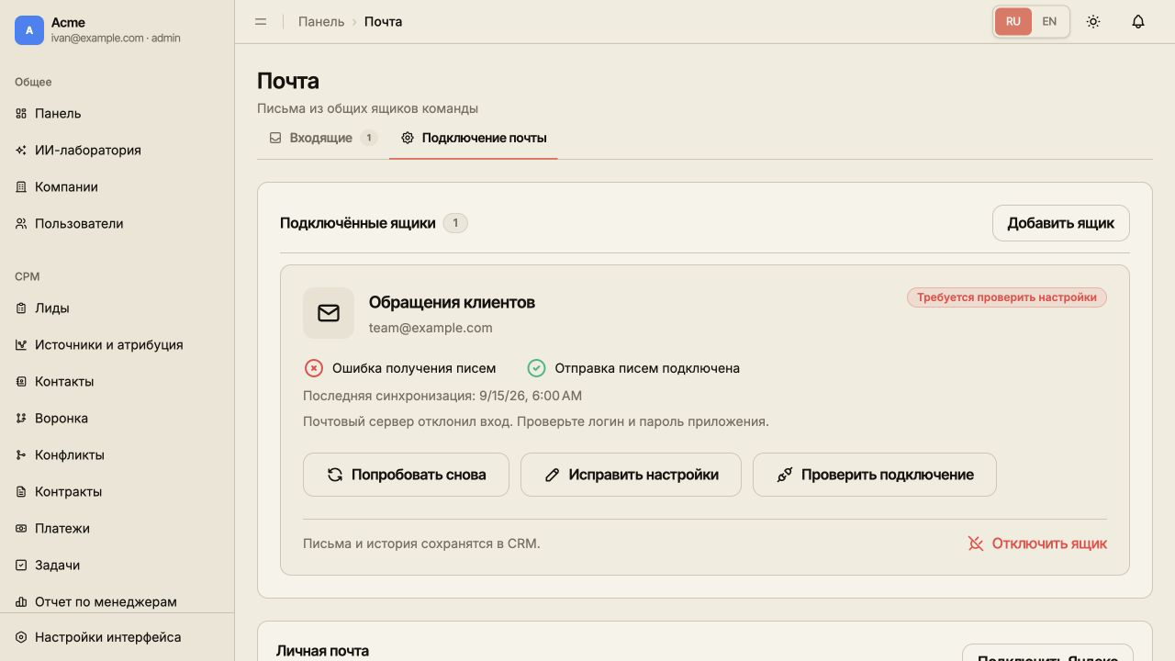This screenshot has height=661, width=1175.
Task: Go to the Конфликты page
Action: coord(117,454)
